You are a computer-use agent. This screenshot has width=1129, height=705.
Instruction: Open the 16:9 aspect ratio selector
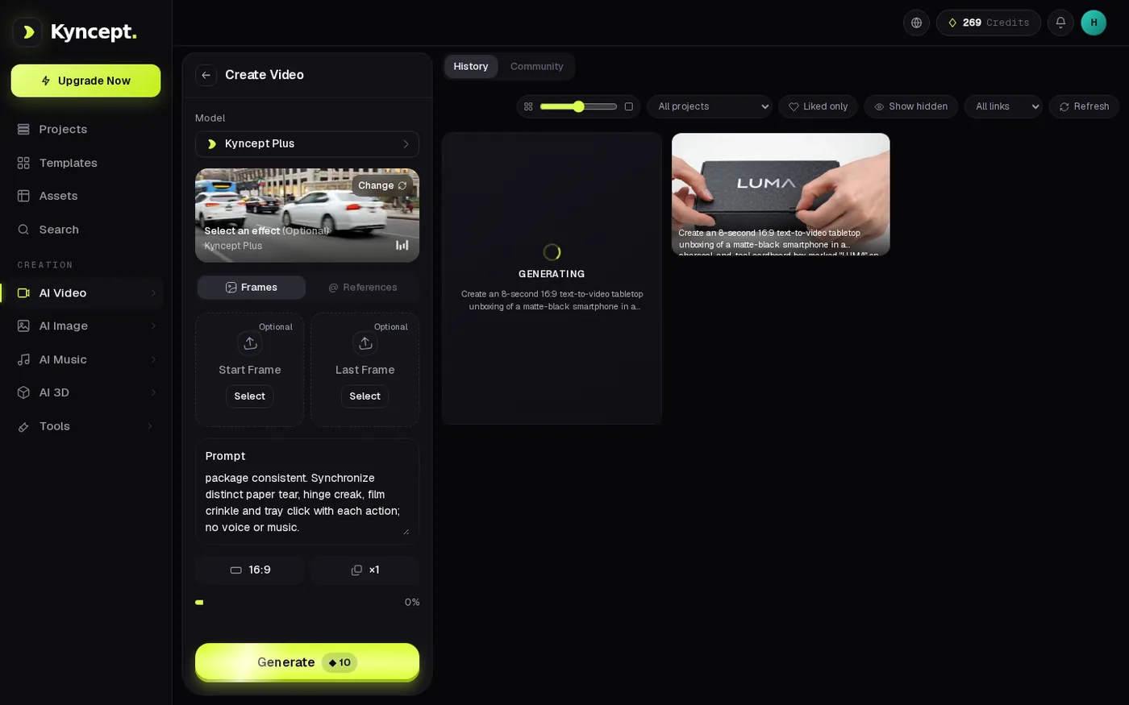pos(250,570)
